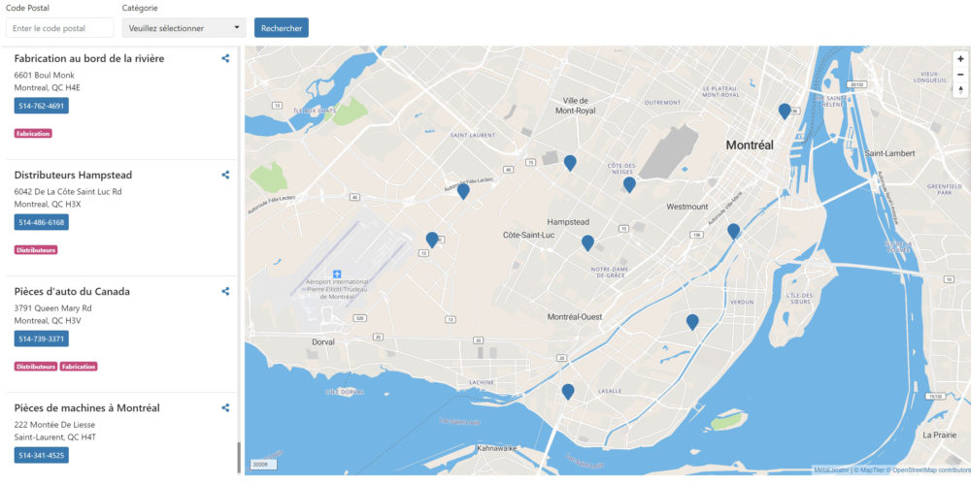Click map marker near Lasalle

(x=568, y=391)
